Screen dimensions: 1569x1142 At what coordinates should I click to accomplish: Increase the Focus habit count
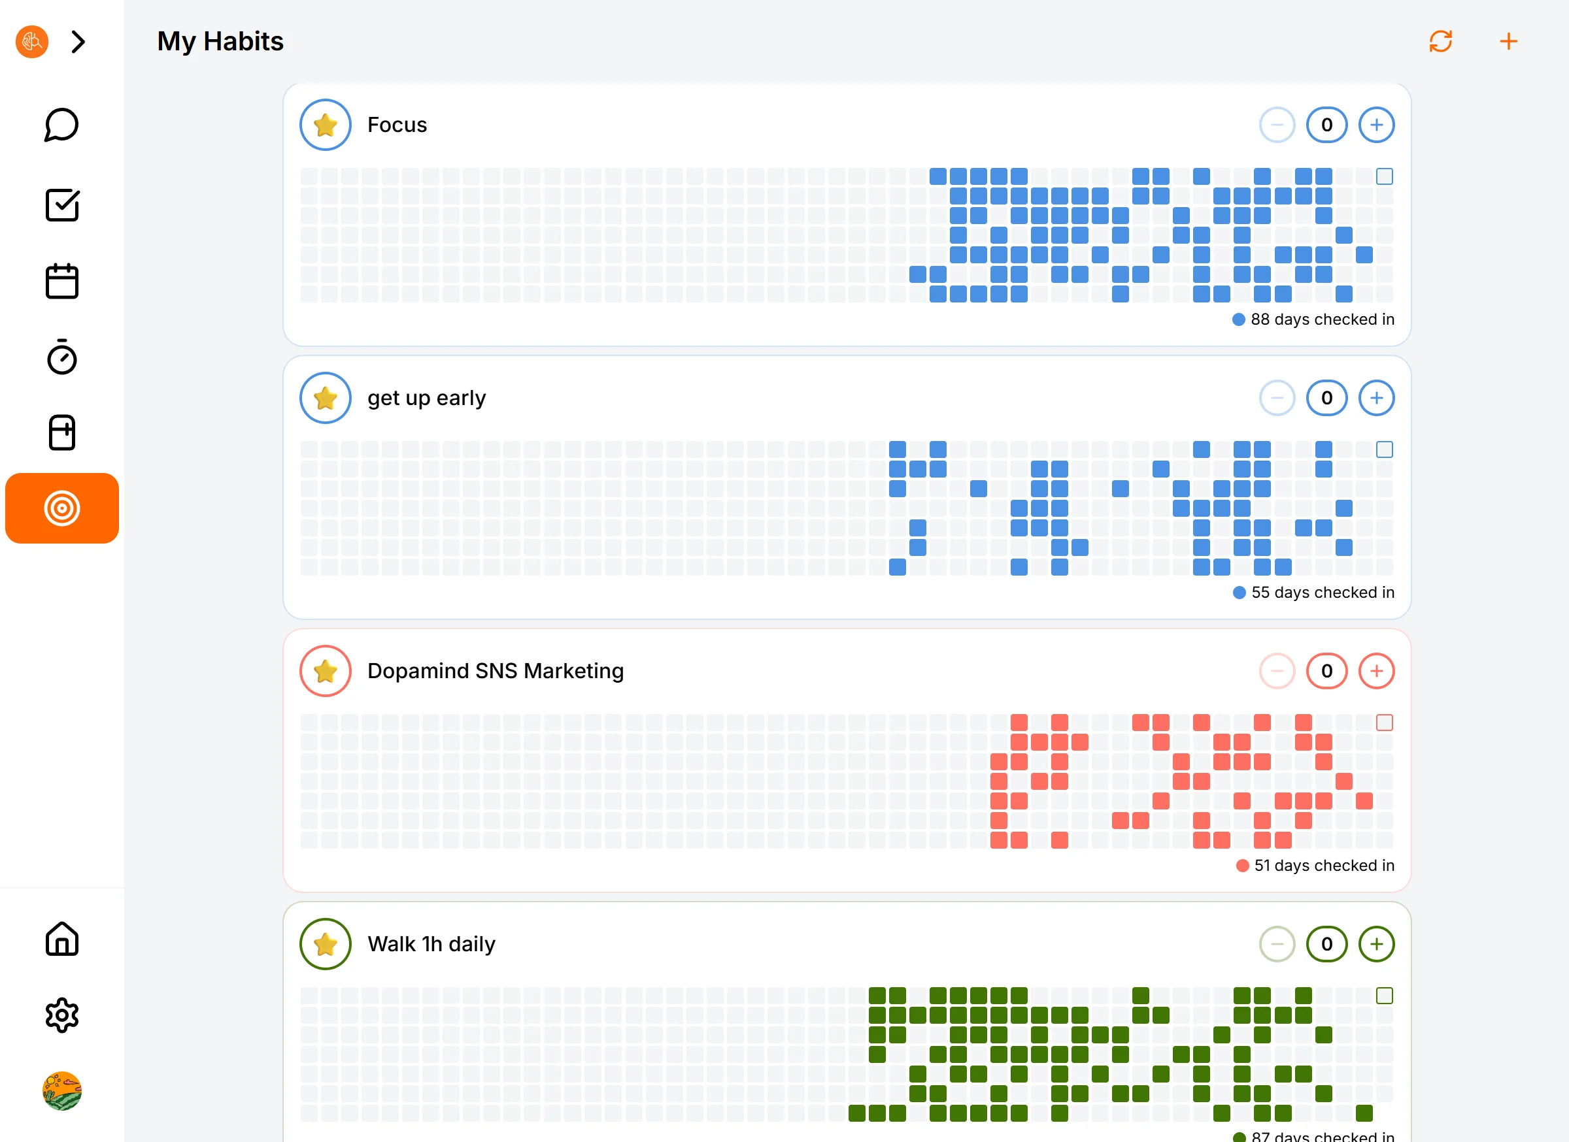1376,125
